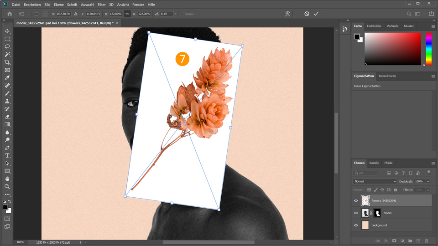Hide the model layer
438x246 pixels.
pos(356,213)
